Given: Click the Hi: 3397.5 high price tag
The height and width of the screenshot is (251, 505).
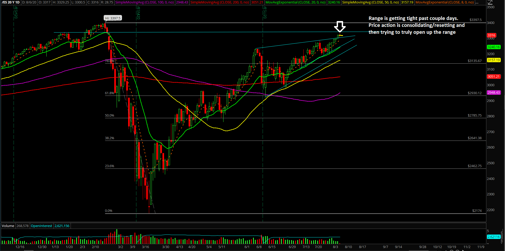Looking at the screenshot, I should click(x=113, y=18).
